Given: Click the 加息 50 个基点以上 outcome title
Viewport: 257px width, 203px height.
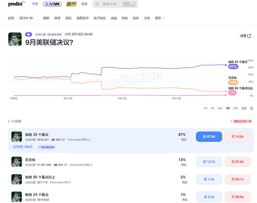Looking at the screenshot, I should pyautogui.click(x=40, y=177).
